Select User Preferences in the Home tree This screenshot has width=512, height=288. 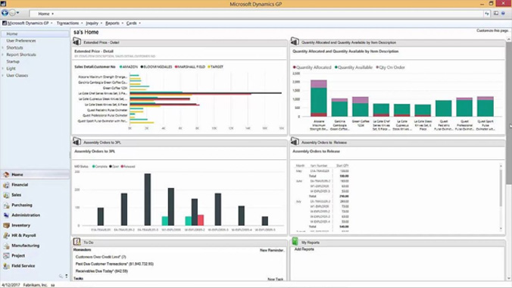[21, 41]
